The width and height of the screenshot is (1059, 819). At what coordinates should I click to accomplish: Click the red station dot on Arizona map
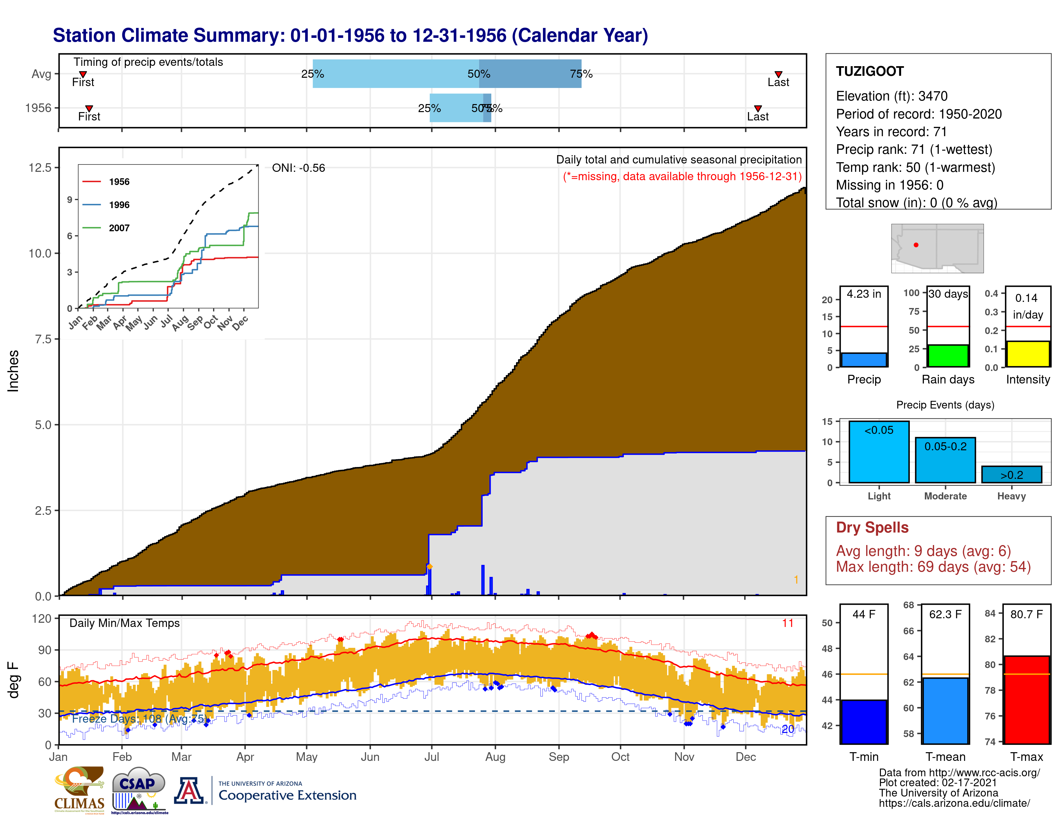(916, 245)
